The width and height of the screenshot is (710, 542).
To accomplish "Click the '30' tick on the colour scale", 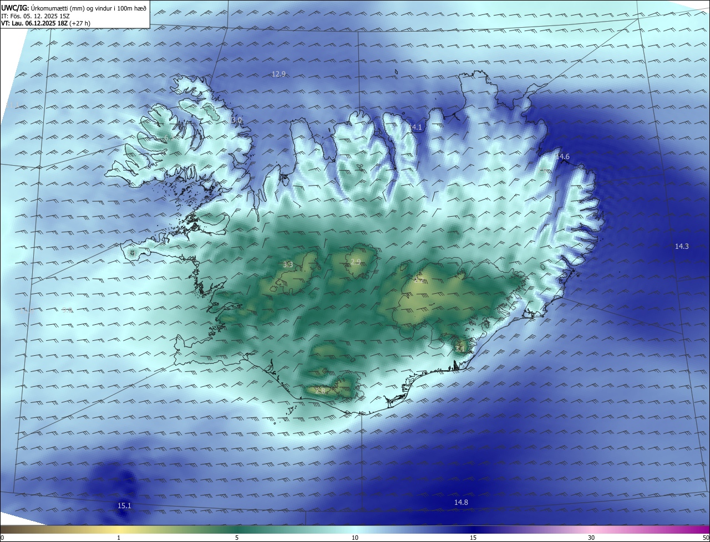I will coord(591,538).
